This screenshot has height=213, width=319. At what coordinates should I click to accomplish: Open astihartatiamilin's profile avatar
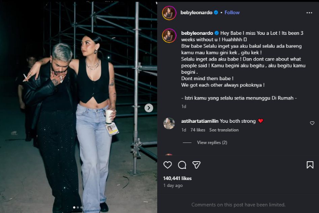coord(169,123)
